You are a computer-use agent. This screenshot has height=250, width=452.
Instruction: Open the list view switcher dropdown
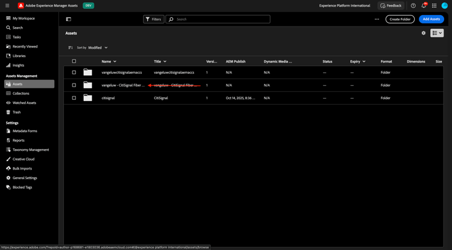437,33
